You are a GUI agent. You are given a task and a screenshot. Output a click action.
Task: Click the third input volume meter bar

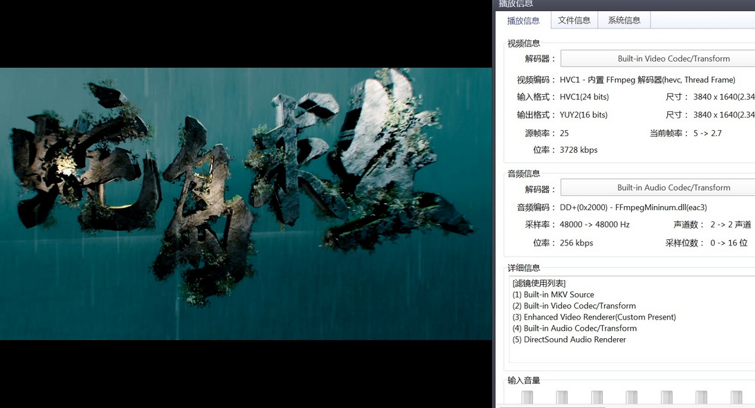pyautogui.click(x=597, y=398)
